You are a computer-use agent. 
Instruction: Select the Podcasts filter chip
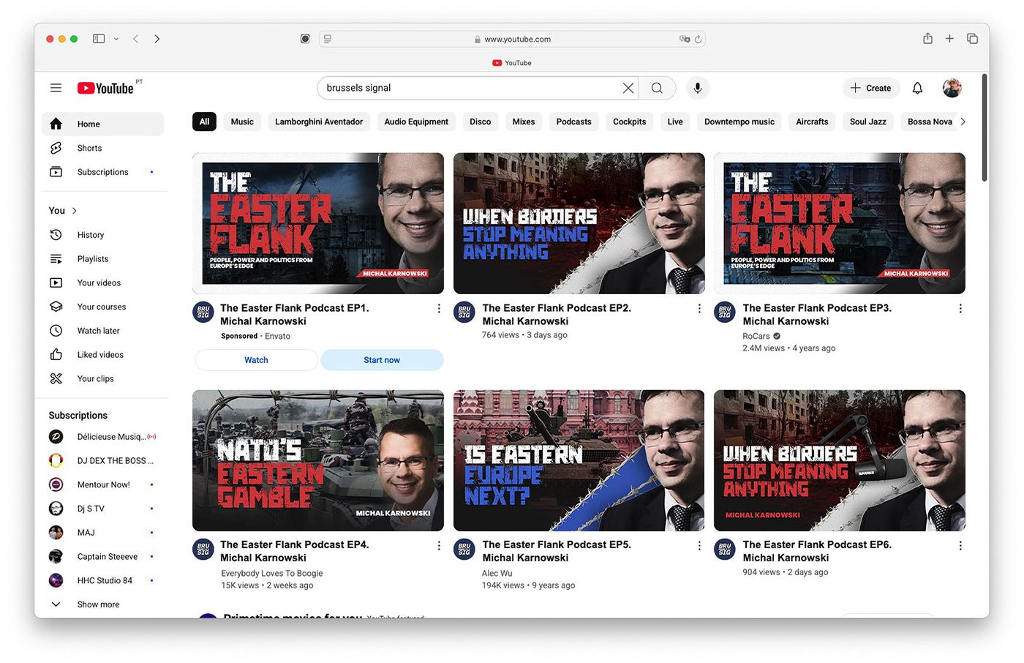573,121
